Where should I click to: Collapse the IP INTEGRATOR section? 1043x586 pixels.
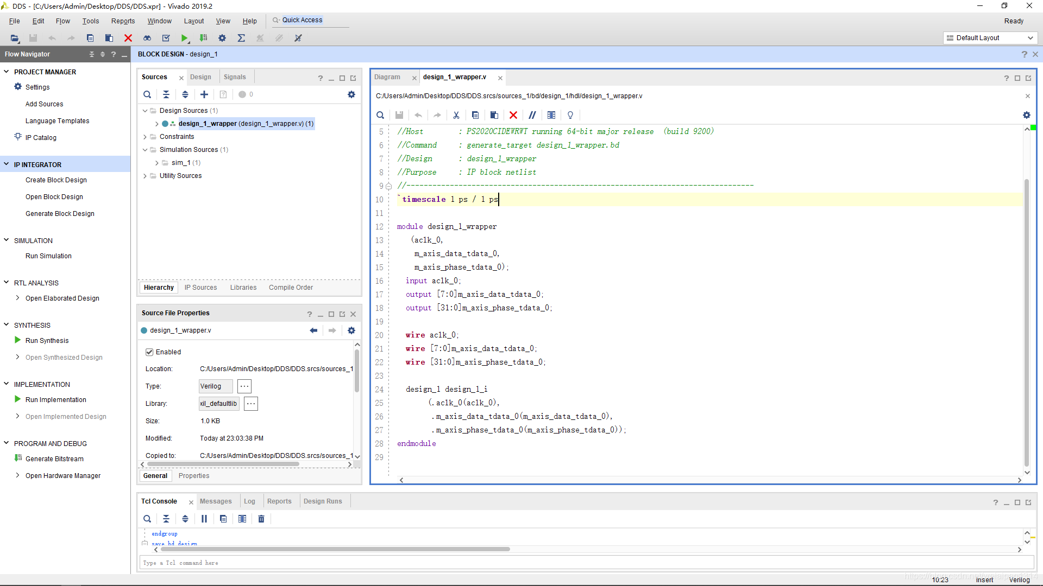(7, 164)
